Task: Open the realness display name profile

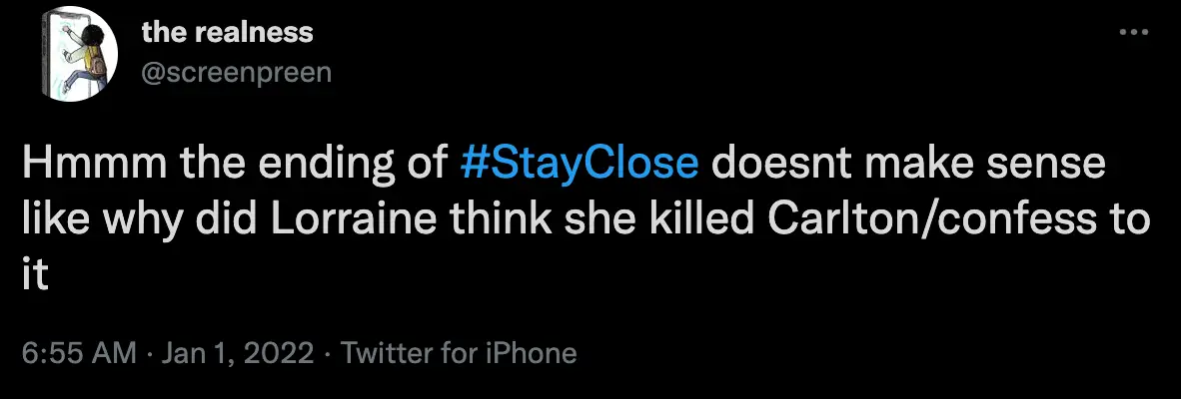Action: (227, 32)
